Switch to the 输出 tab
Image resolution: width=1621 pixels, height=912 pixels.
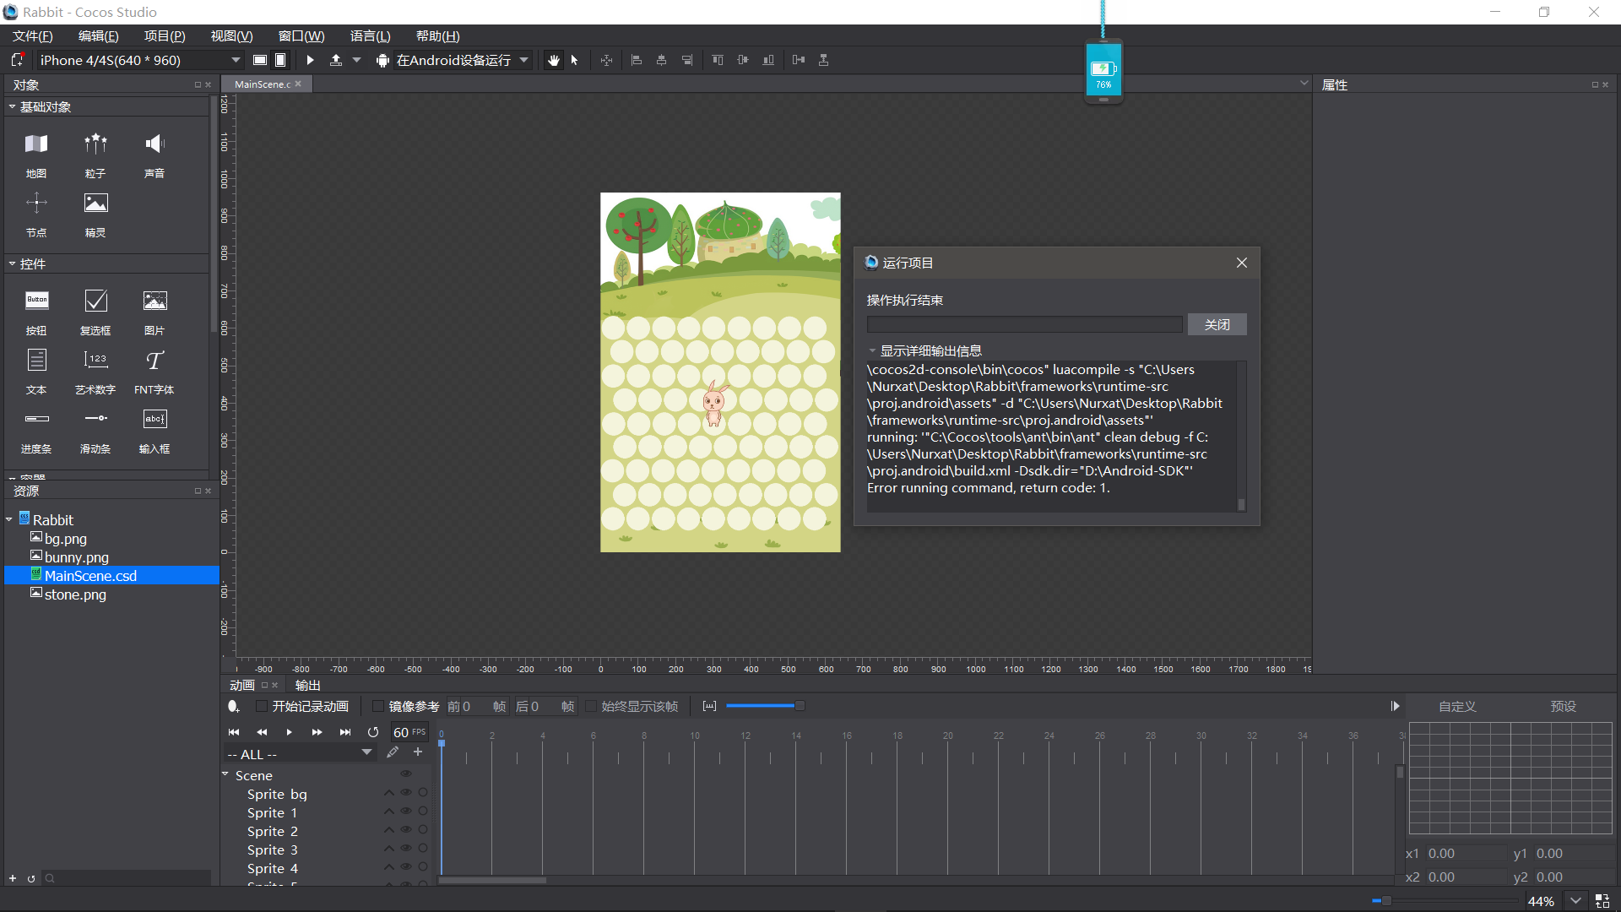[307, 685]
